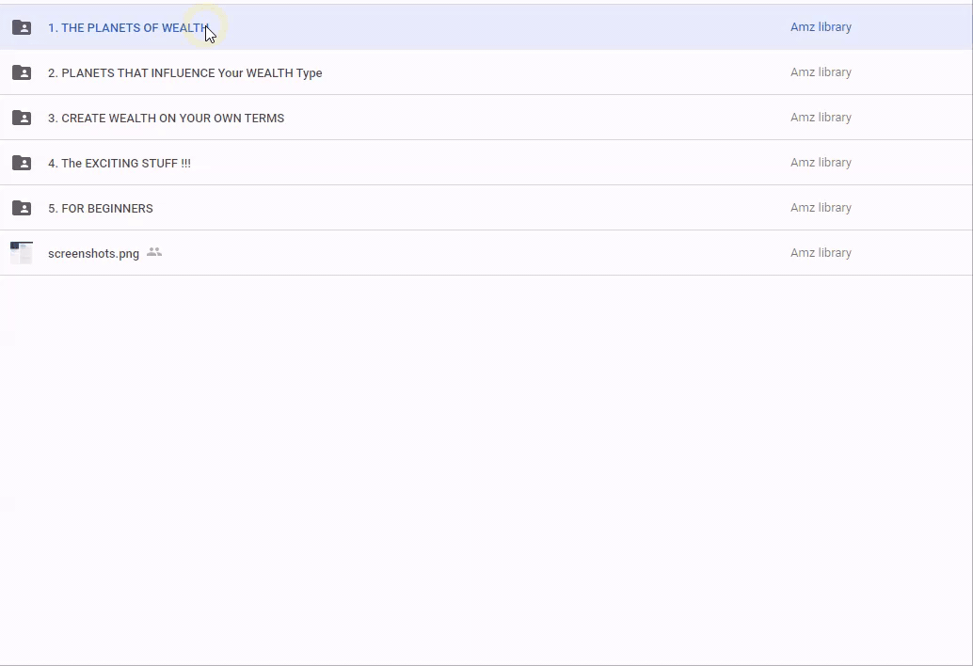This screenshot has height=666, width=973.
Task: Click the screenshots.png file name
Action: tap(93, 254)
